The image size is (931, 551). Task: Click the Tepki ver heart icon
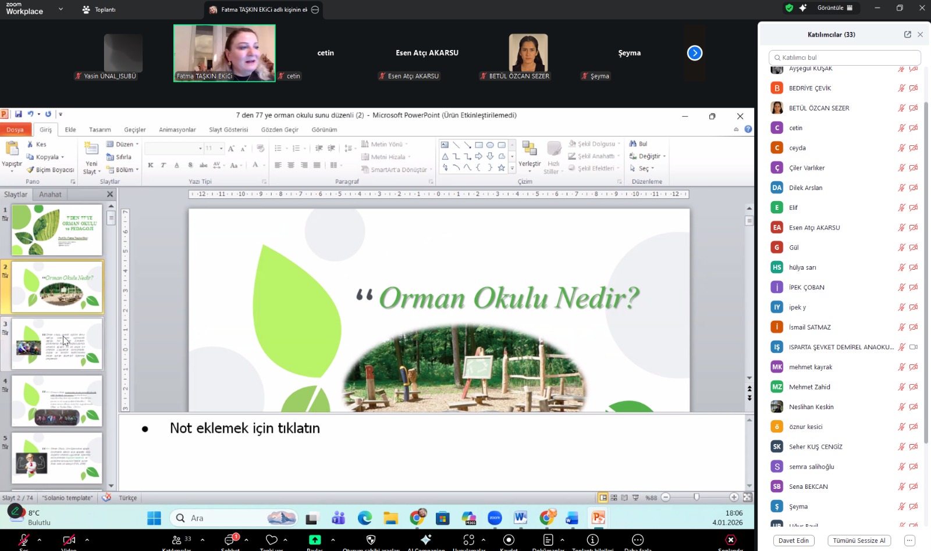[271, 540]
